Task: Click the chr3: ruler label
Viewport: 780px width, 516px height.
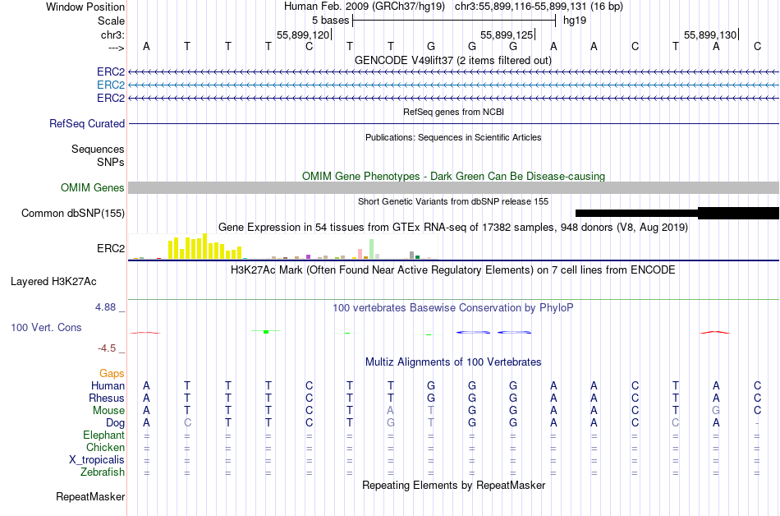Action: pyautogui.click(x=112, y=35)
